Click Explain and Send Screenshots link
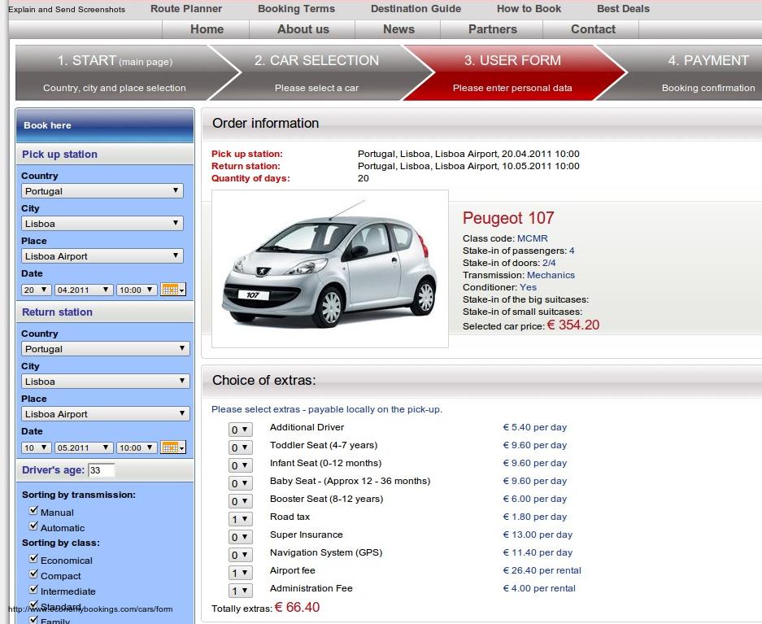 click(67, 9)
